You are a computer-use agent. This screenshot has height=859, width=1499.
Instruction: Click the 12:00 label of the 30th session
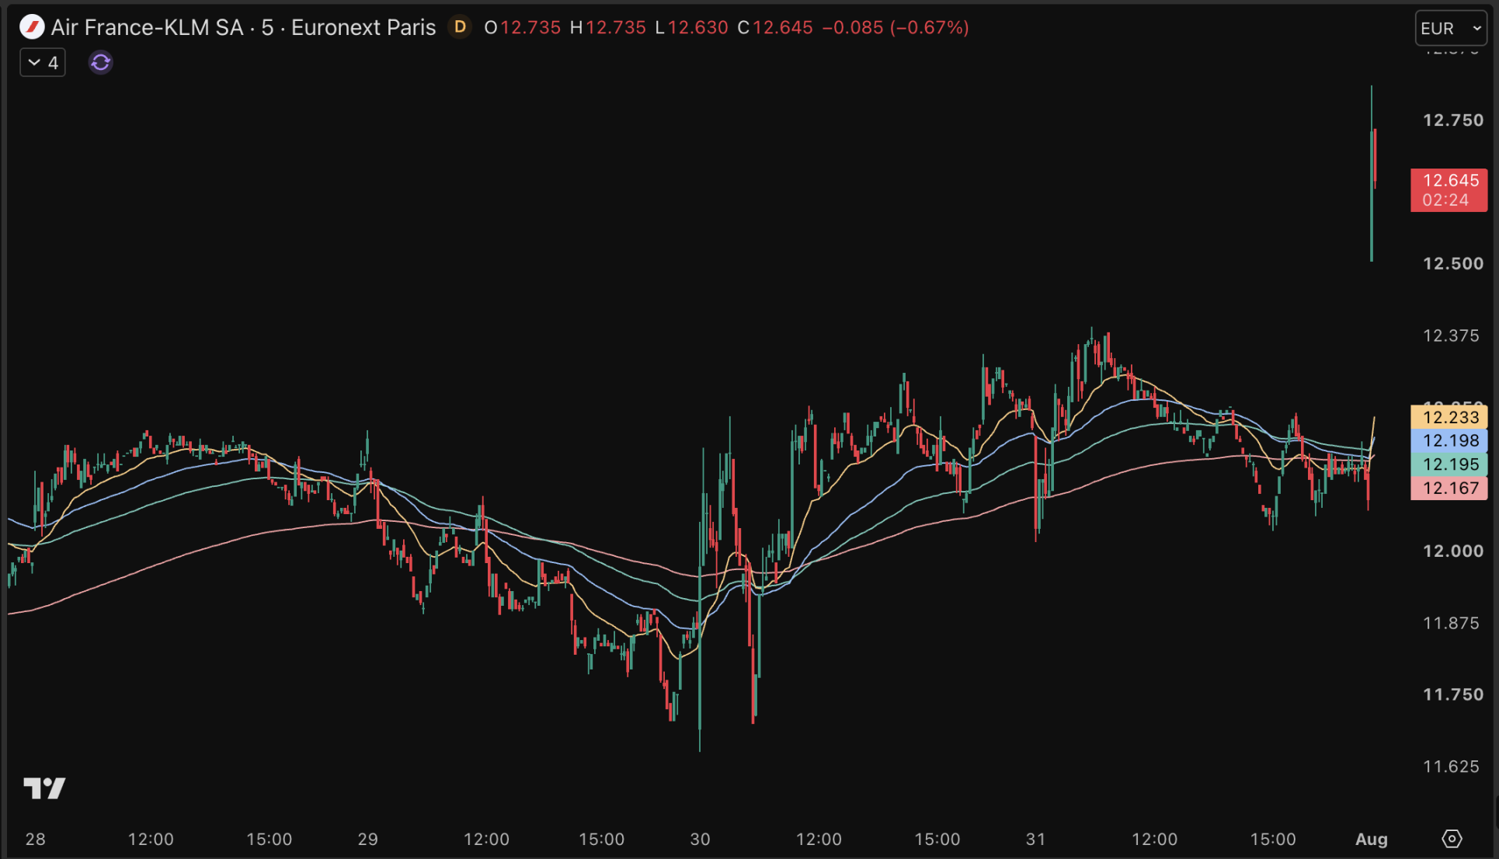[x=819, y=839]
